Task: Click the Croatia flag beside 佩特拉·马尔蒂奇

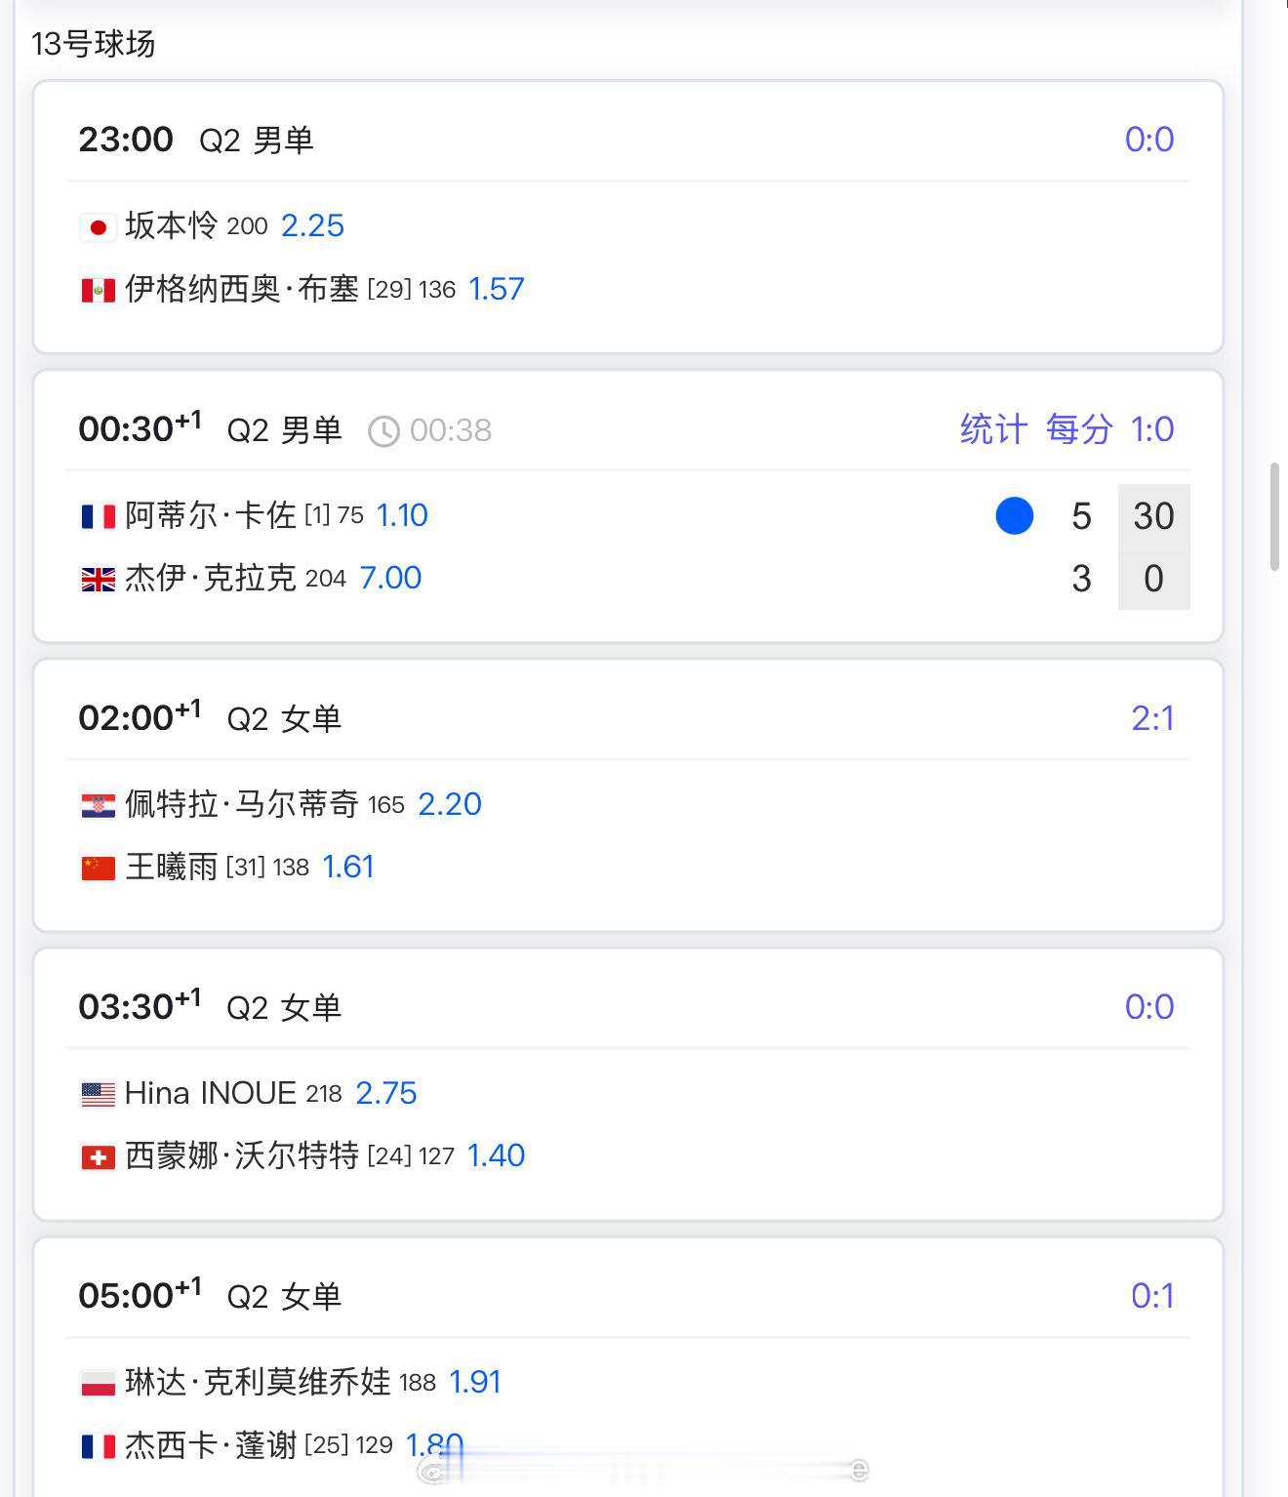Action: point(98,805)
